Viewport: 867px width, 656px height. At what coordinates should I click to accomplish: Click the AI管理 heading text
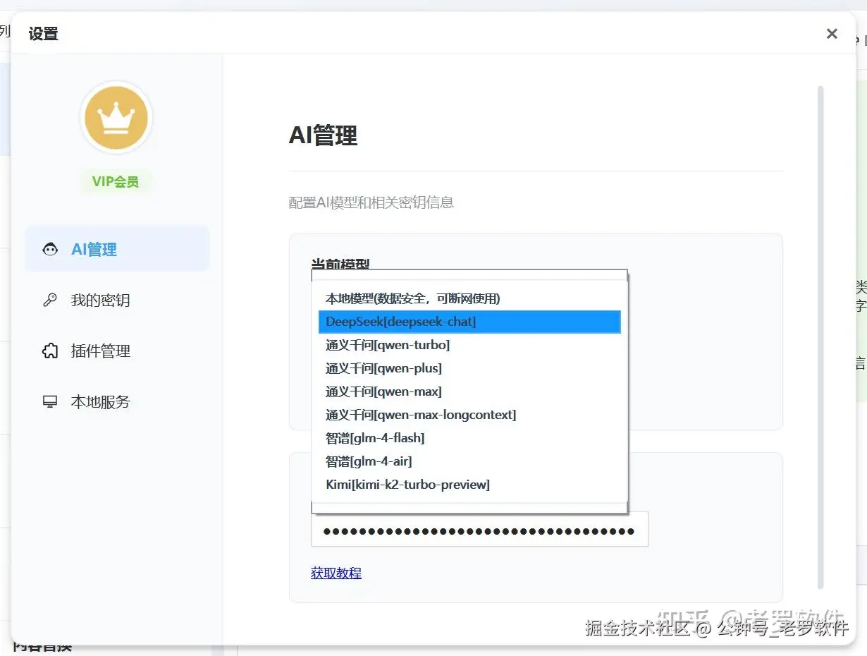click(323, 135)
